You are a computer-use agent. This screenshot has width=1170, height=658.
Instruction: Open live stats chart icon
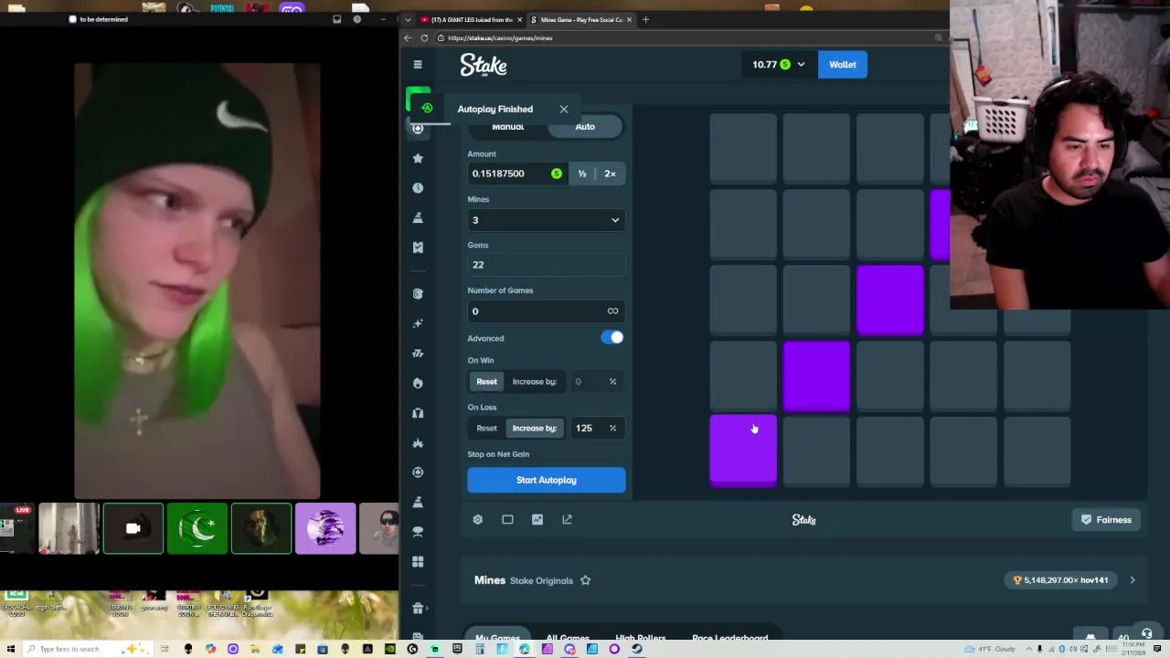click(x=537, y=520)
